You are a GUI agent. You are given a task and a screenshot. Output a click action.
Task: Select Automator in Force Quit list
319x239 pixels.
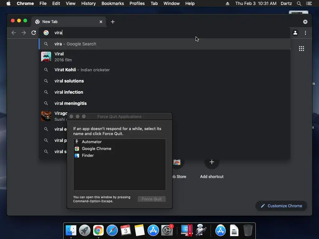tap(119, 142)
